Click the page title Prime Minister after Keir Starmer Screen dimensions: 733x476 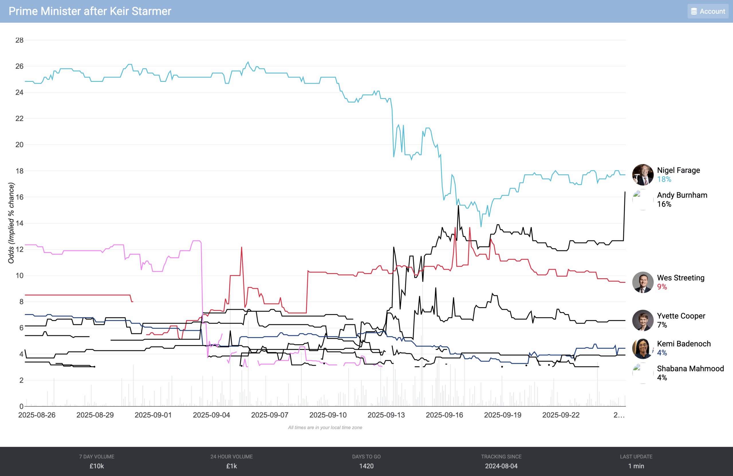[x=90, y=11]
